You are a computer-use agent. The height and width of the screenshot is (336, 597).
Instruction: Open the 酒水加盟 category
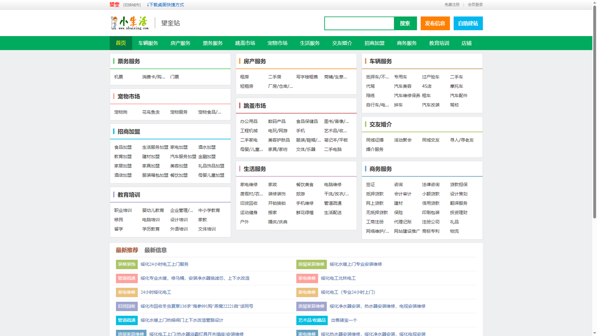click(207, 147)
